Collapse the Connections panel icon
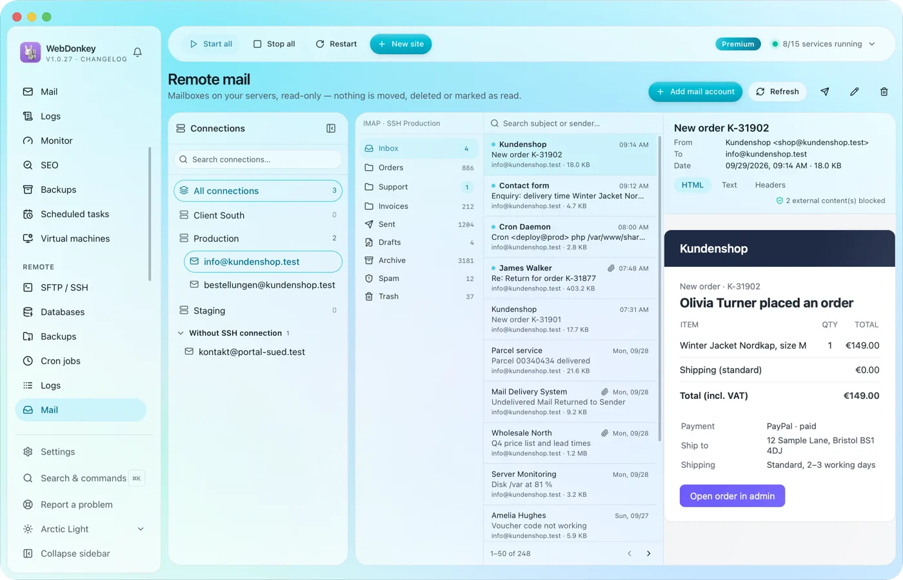The image size is (903, 580). point(331,128)
